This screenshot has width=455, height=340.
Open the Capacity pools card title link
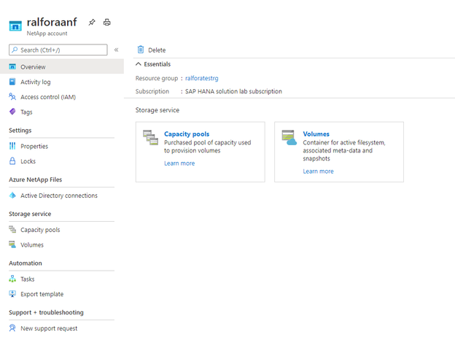pos(187,134)
